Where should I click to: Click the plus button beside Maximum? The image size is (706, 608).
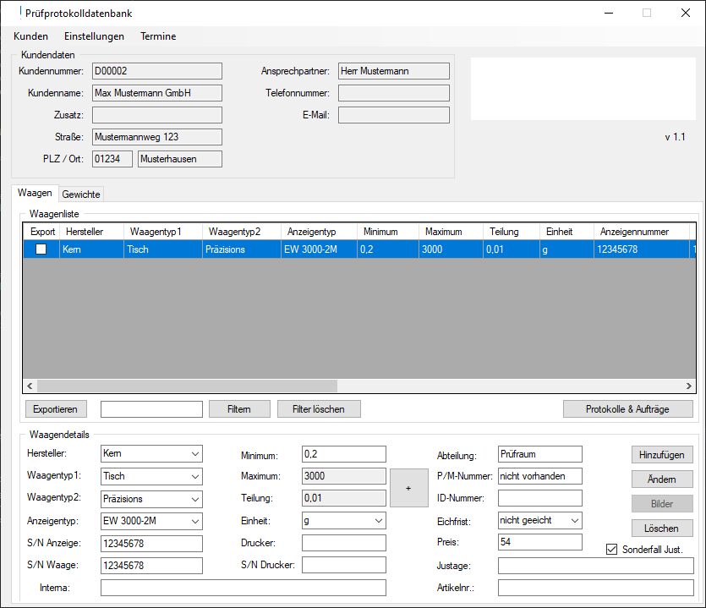[x=408, y=488]
